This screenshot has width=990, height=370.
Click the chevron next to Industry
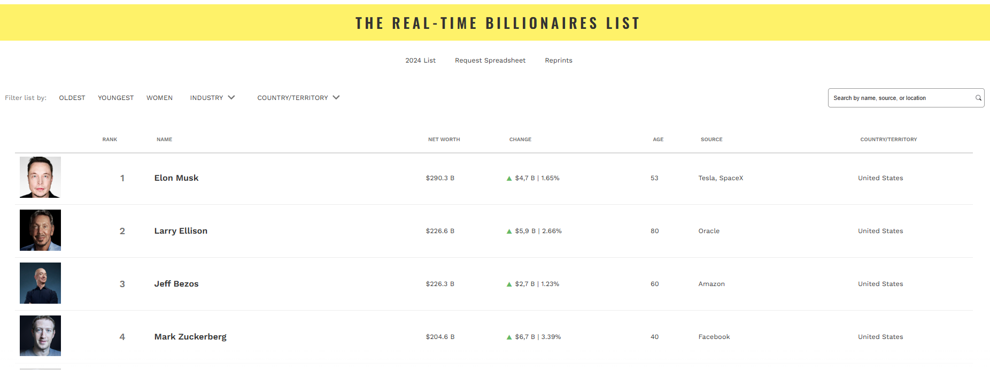tap(231, 97)
